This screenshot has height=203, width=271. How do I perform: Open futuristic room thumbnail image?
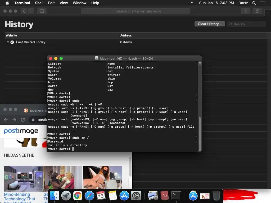tap(23, 178)
